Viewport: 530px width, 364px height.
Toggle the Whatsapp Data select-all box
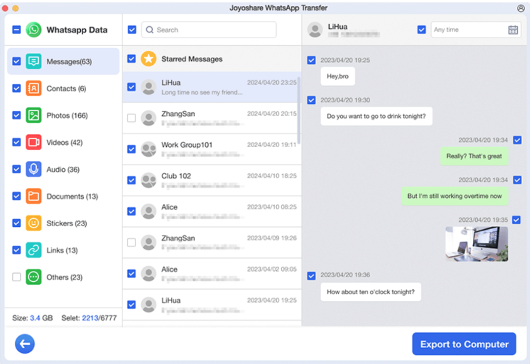[16, 30]
